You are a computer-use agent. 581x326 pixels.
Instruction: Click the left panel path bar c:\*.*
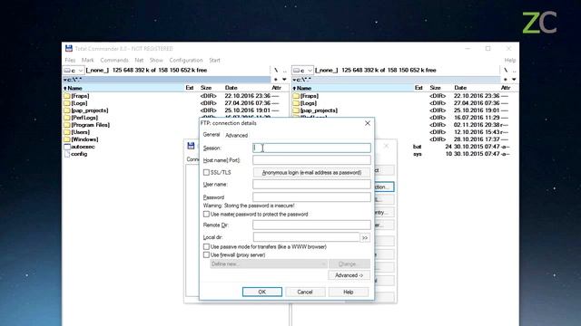tap(167, 80)
